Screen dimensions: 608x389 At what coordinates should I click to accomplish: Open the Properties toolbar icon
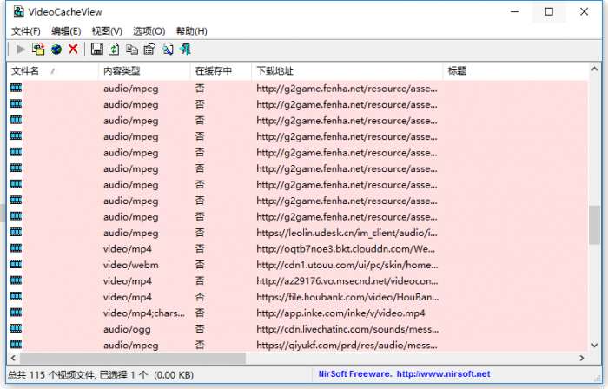point(149,49)
